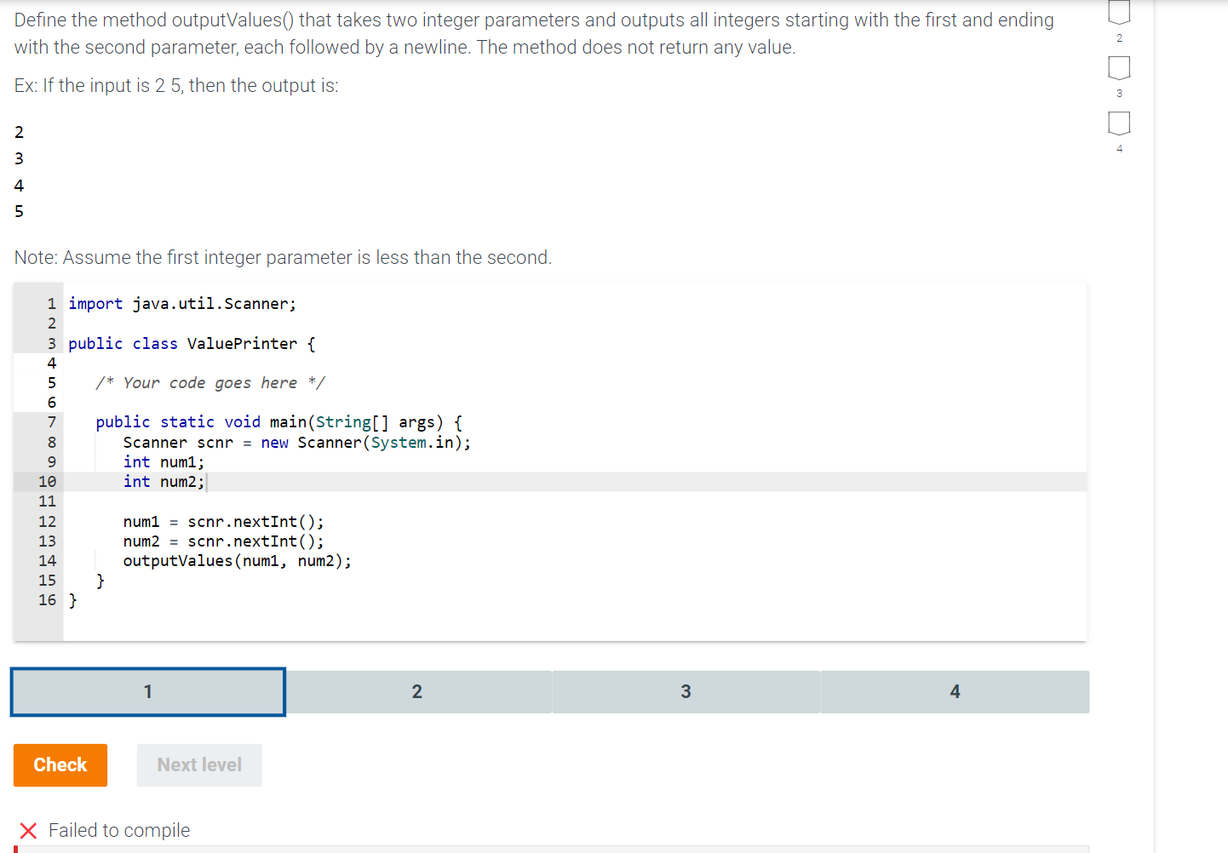Click line number 5 beside the comment line
The image size is (1228, 853).
tap(50, 382)
